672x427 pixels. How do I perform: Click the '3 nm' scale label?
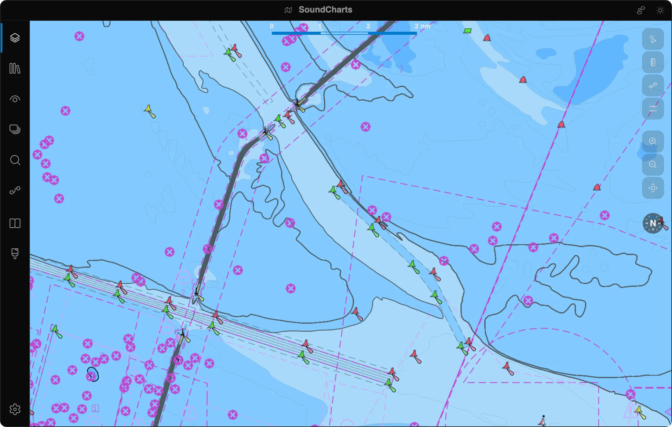tap(422, 26)
